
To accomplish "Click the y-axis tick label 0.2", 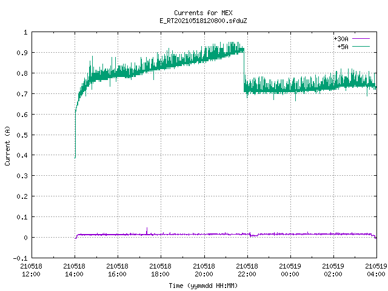I will pos(22,196).
